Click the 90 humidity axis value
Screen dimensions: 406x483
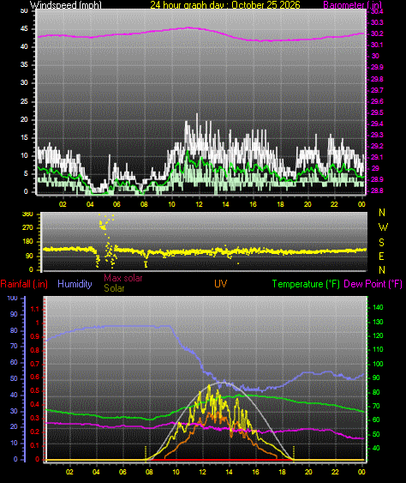pos(14,314)
